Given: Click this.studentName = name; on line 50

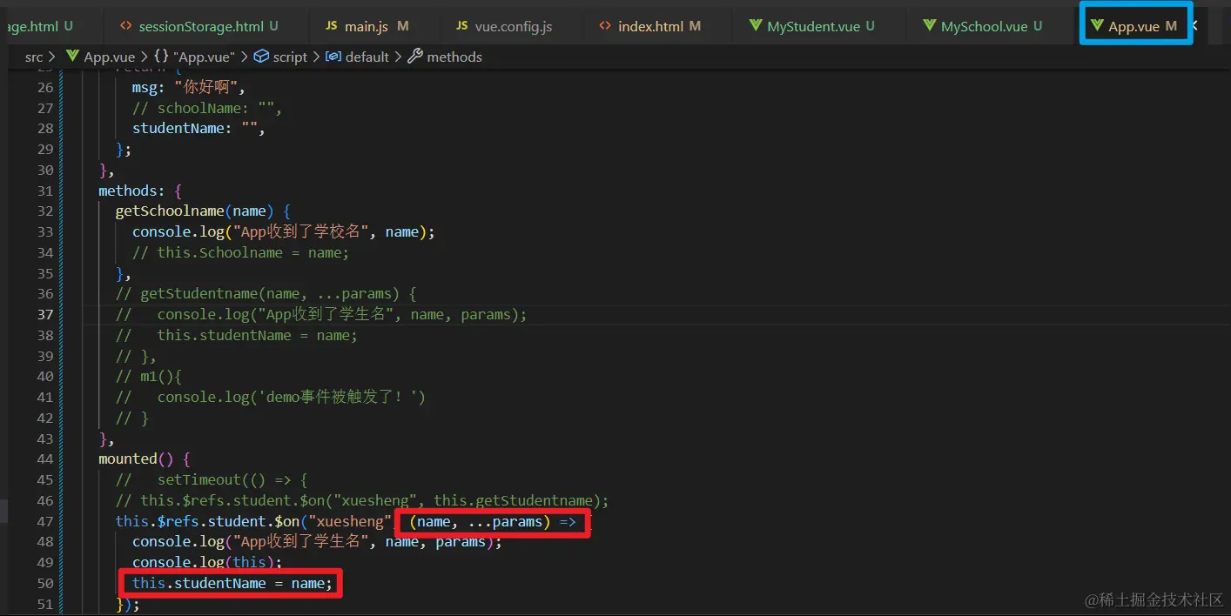Looking at the screenshot, I should [232, 583].
